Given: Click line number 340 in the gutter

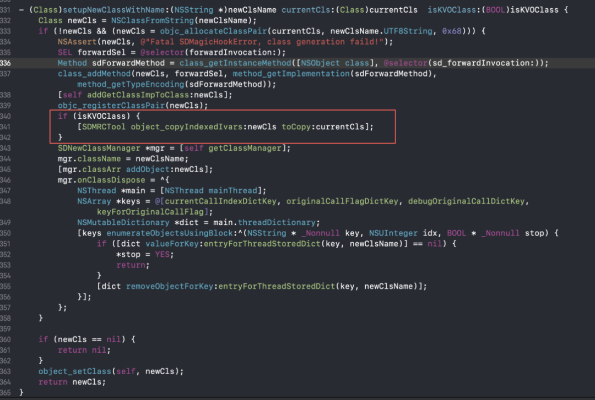Looking at the screenshot, I should click(6, 116).
